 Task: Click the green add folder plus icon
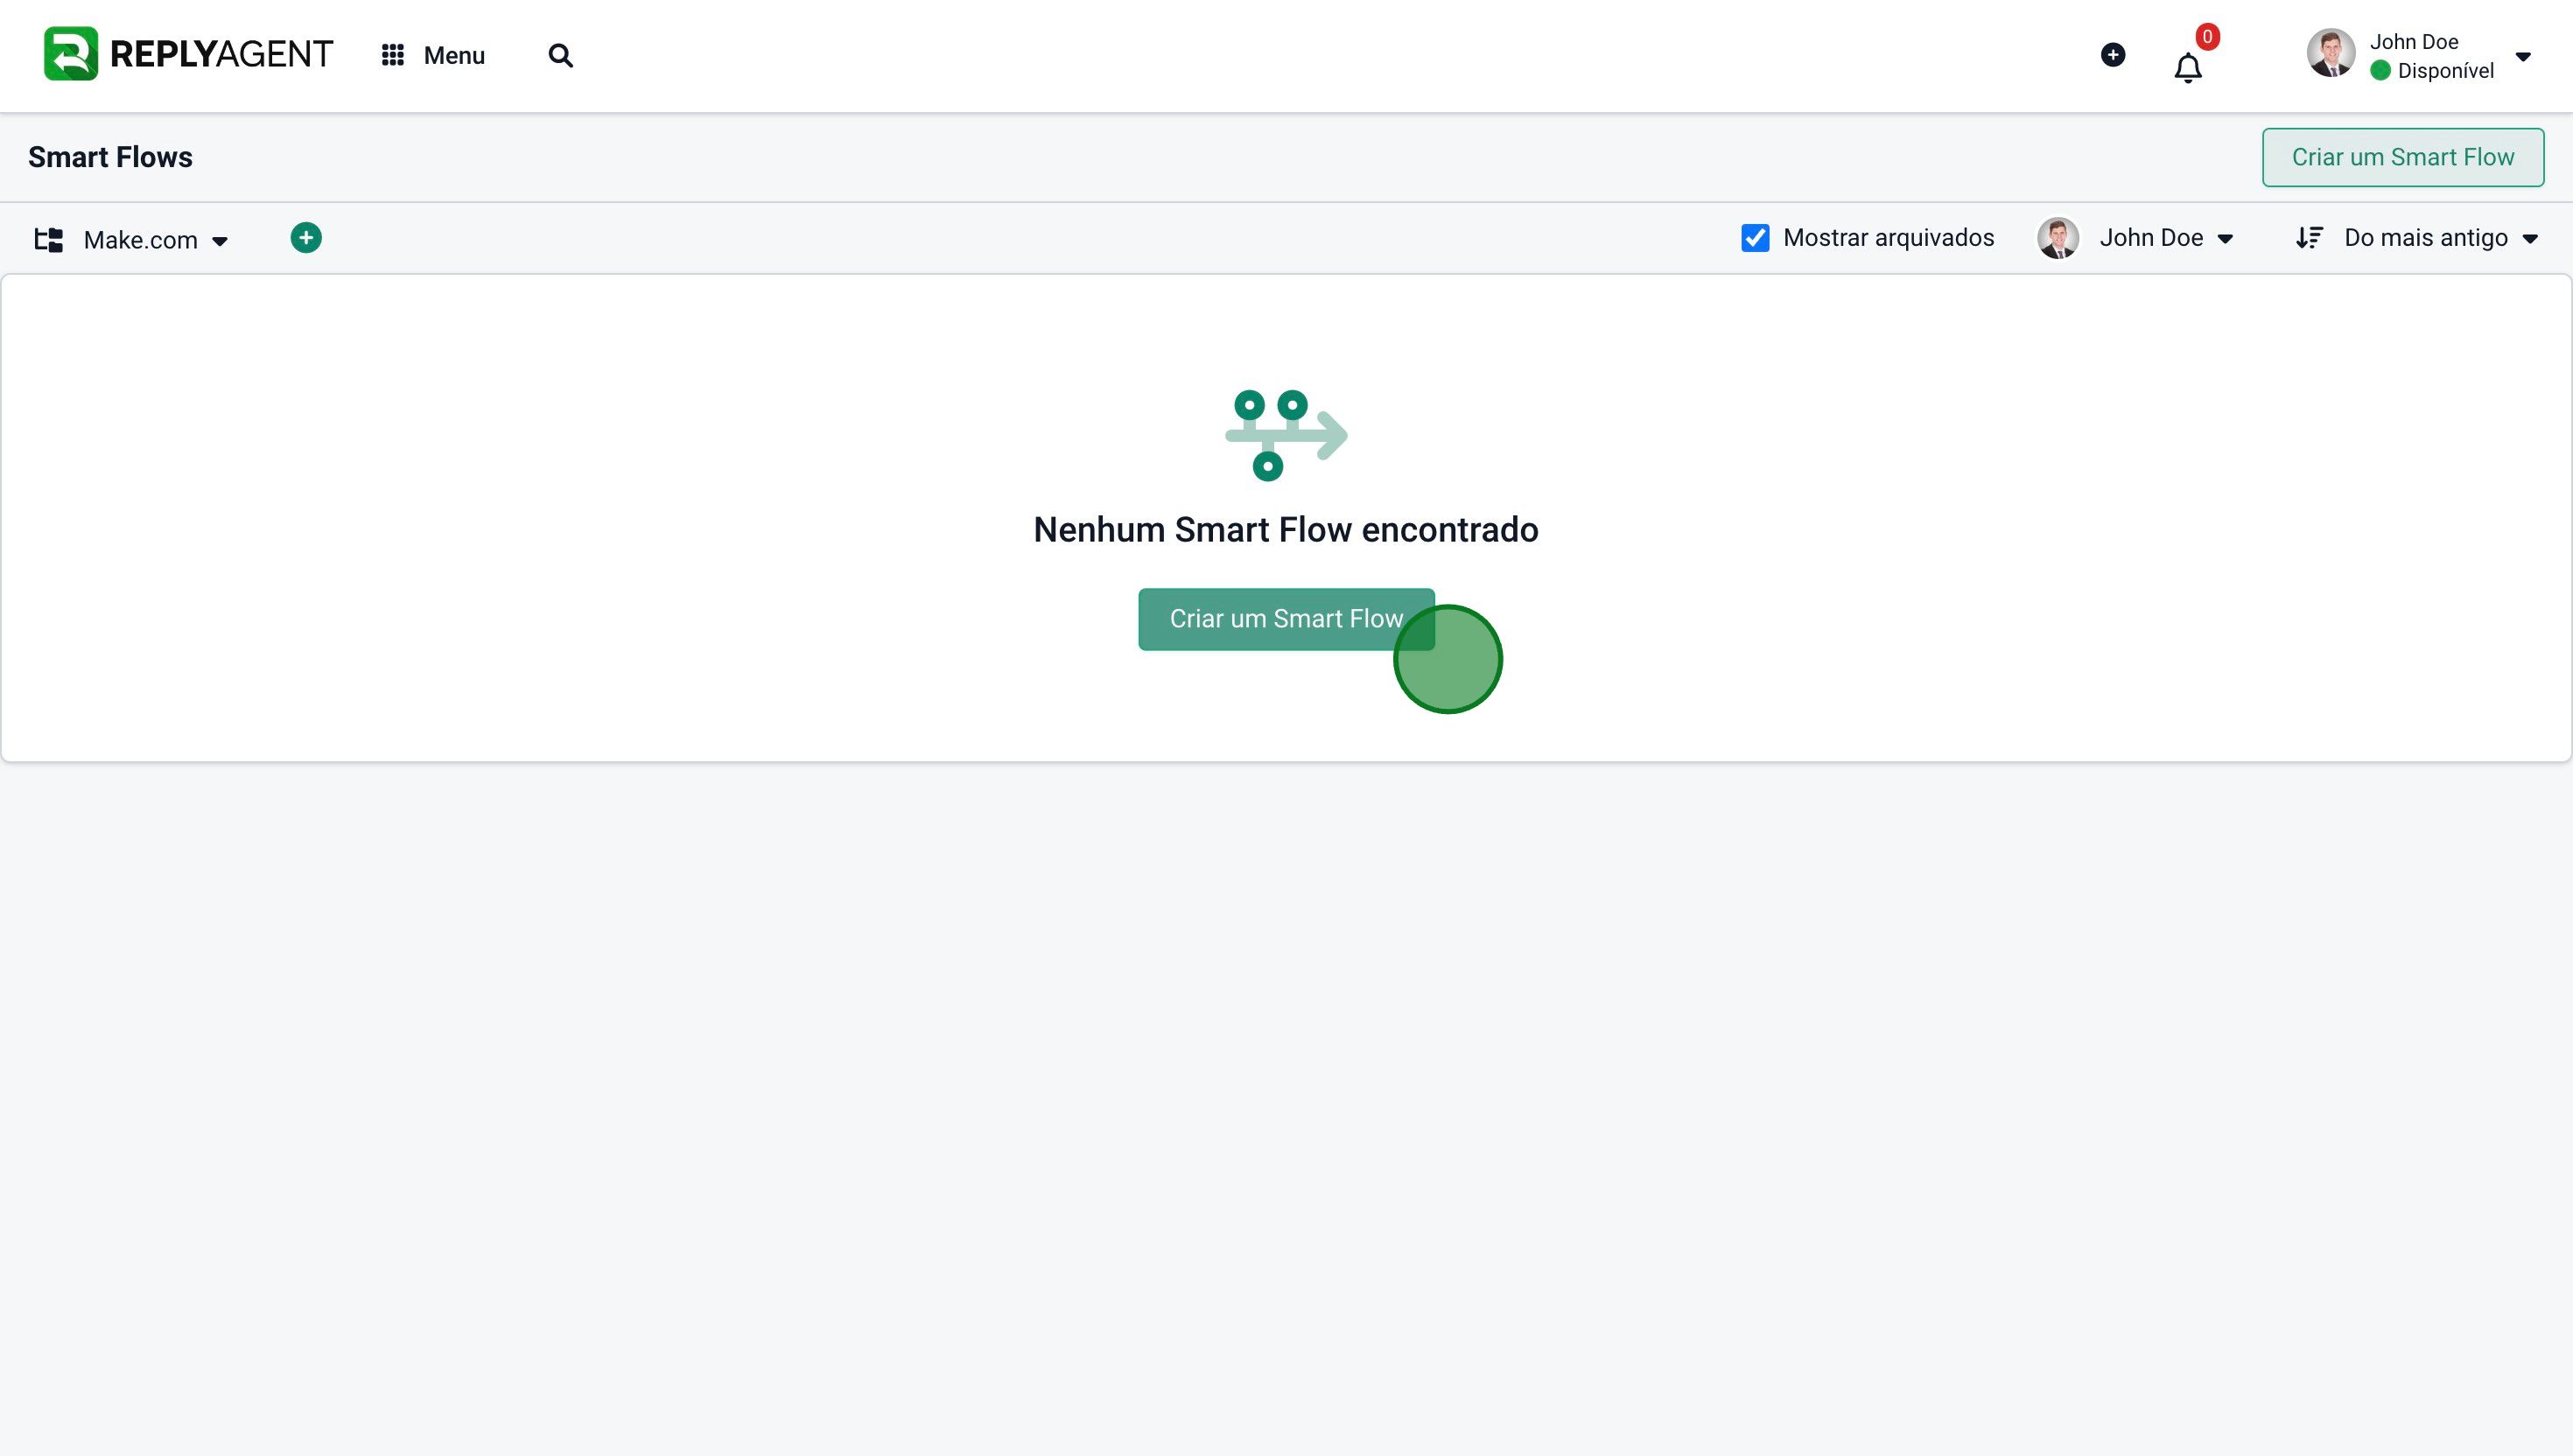(x=306, y=238)
